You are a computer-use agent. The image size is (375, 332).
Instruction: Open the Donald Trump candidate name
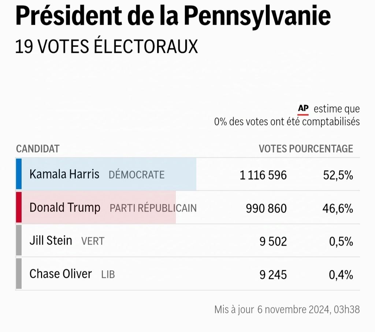[x=65, y=208]
